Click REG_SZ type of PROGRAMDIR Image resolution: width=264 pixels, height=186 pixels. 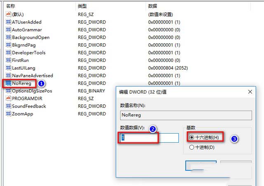[x=86, y=99]
